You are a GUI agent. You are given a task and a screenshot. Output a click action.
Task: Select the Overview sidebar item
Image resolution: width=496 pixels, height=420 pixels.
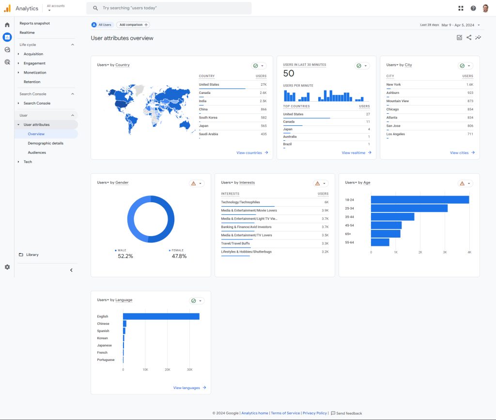[x=46, y=134]
